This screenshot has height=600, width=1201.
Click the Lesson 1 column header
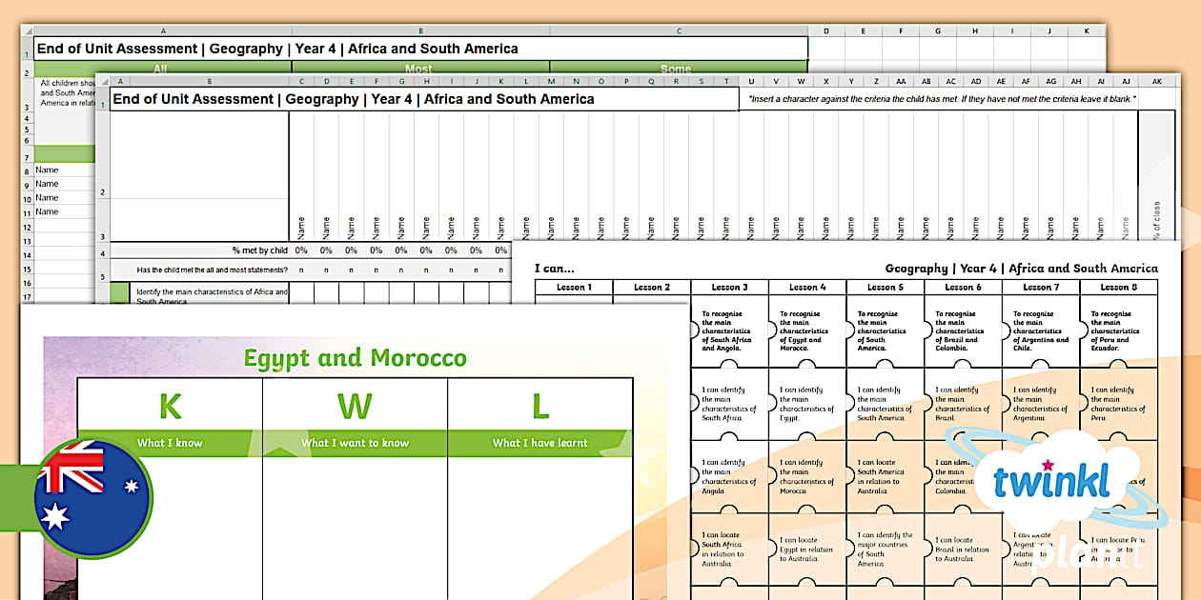click(573, 287)
